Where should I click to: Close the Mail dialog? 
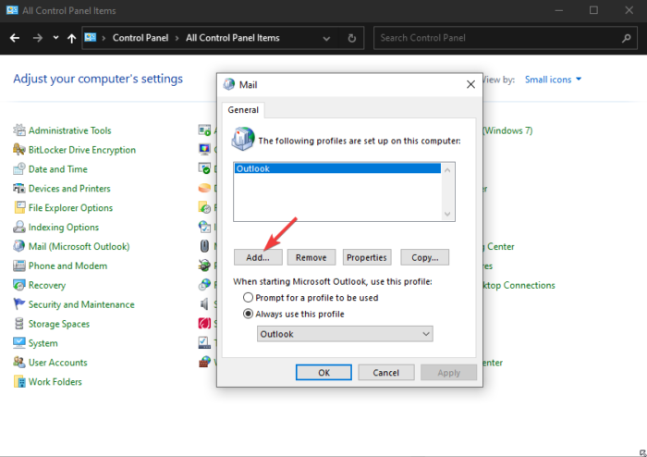click(x=470, y=84)
